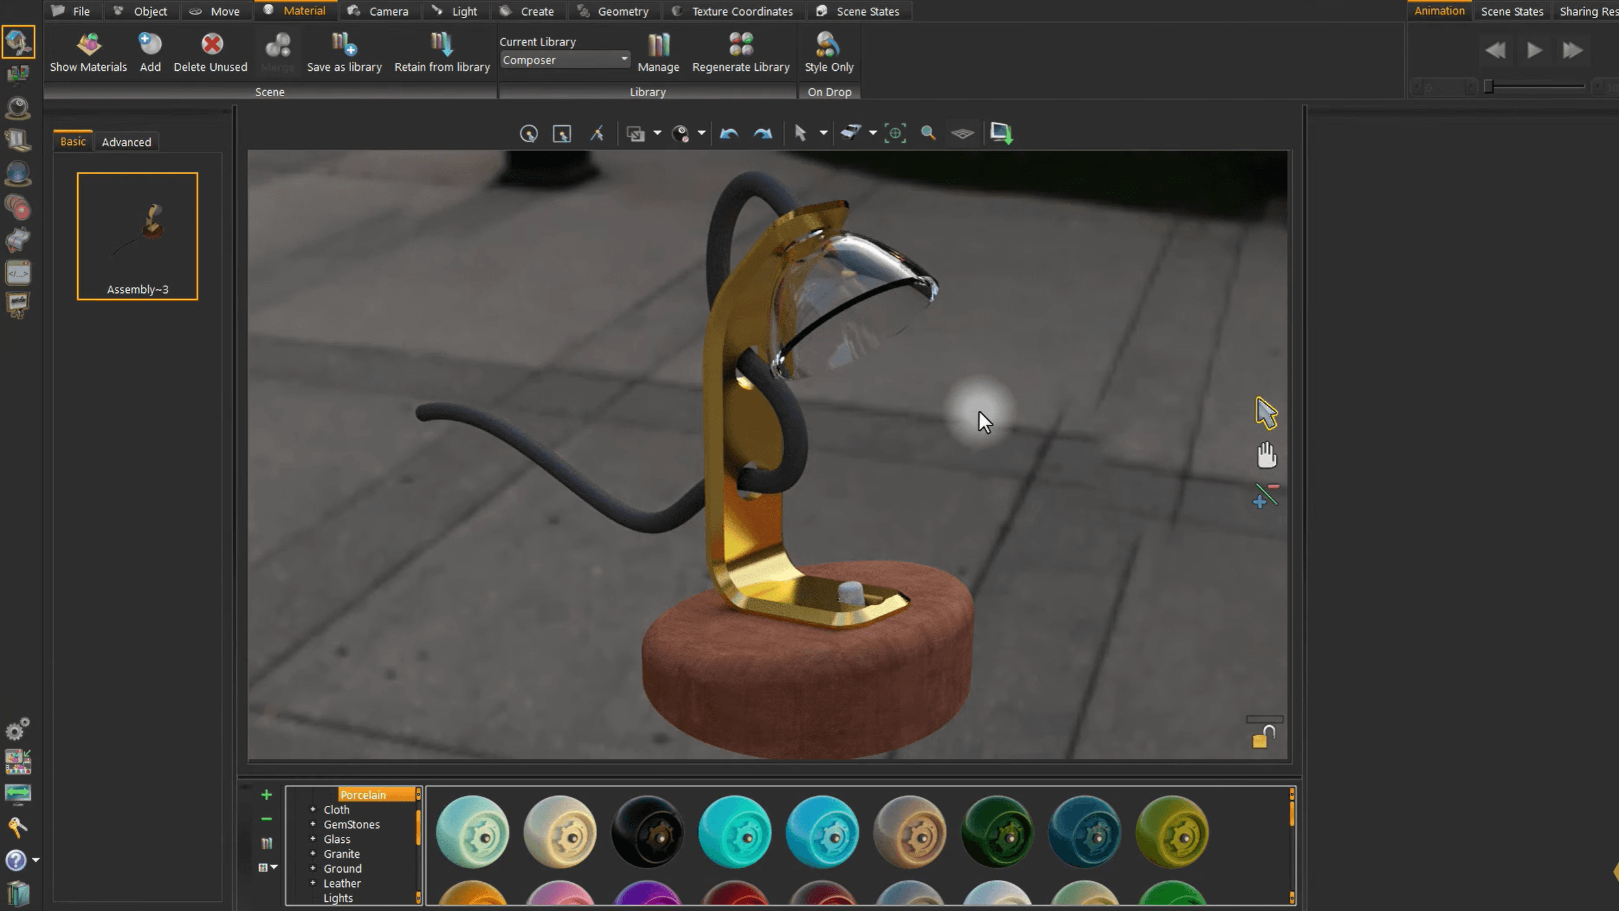1619x911 pixels.
Task: Click the zoom magnifier in viewport toolbar
Action: pos(928,133)
